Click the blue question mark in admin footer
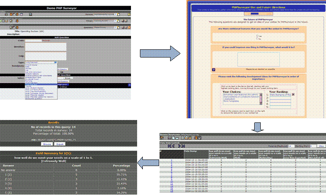Viewport: 326px width, 195px height. 129,85
